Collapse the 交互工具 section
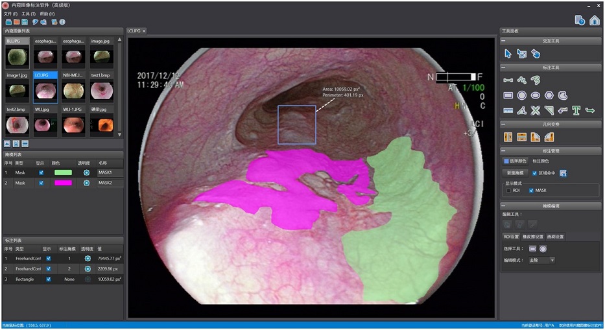 [x=503, y=41]
